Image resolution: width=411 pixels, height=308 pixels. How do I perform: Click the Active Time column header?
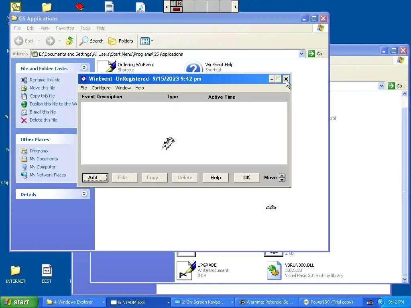point(222,97)
